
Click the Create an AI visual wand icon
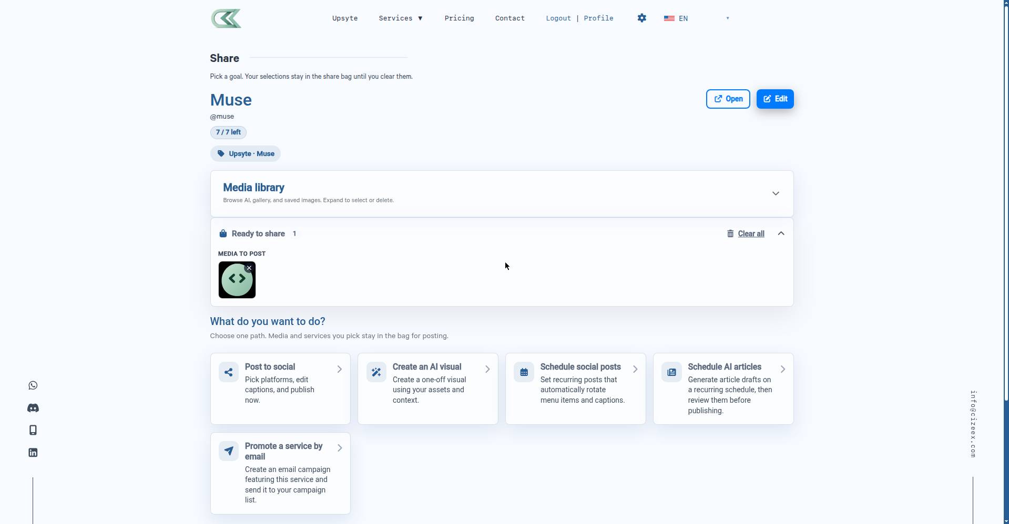(x=376, y=372)
